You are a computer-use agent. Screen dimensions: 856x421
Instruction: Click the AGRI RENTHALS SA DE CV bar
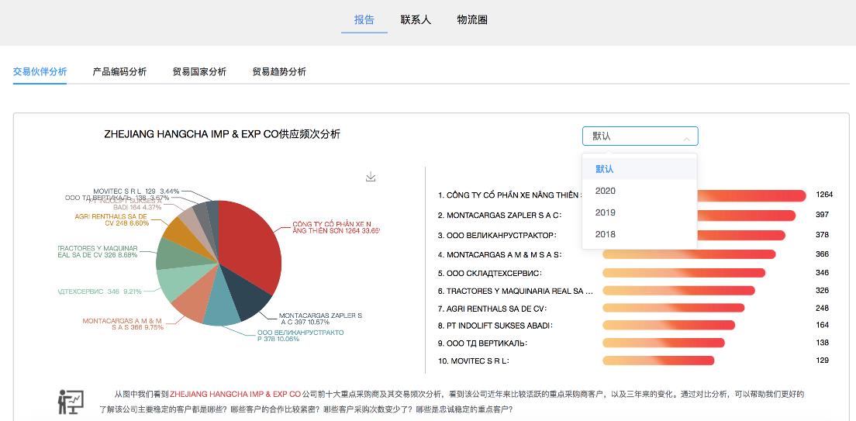[x=674, y=308]
